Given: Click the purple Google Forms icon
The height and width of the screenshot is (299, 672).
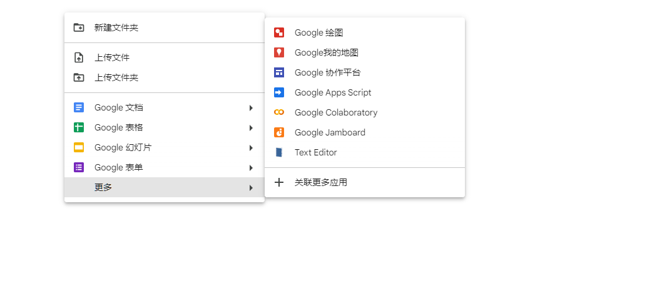Looking at the screenshot, I should (x=79, y=167).
